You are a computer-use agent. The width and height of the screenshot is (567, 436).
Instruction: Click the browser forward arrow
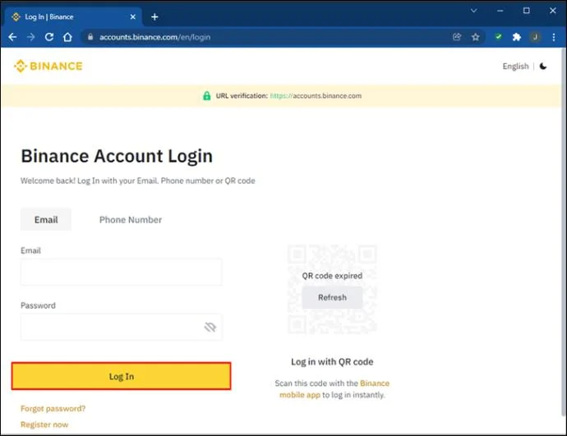[x=30, y=37]
